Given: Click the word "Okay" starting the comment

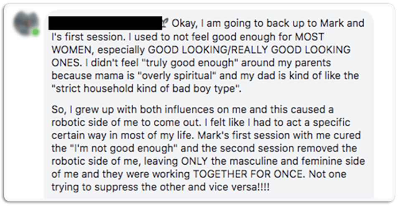Looking at the screenshot, I should 185,23.
